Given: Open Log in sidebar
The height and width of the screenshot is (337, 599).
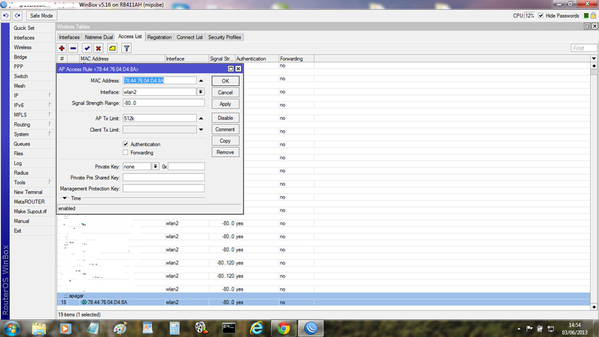Looking at the screenshot, I should tap(17, 163).
